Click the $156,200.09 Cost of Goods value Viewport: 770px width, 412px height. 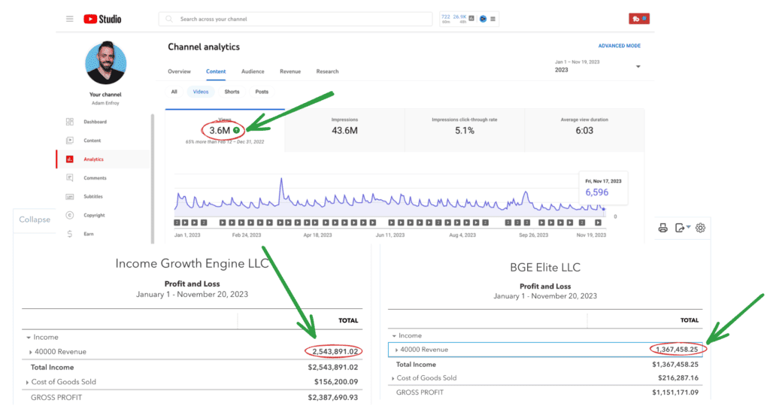(x=336, y=382)
